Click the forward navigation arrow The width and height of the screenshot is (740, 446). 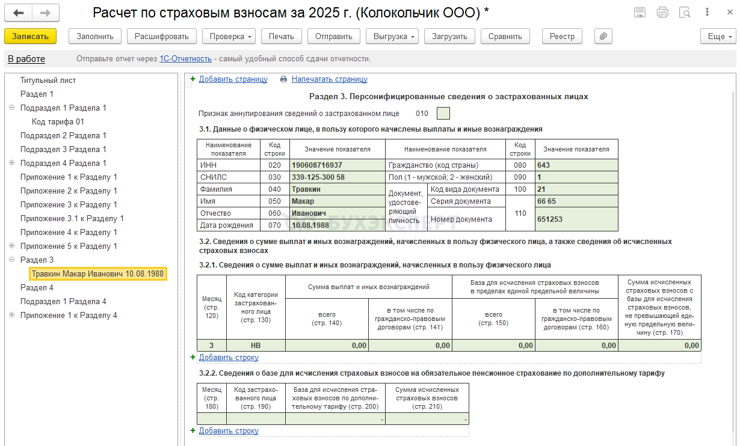pos(45,13)
